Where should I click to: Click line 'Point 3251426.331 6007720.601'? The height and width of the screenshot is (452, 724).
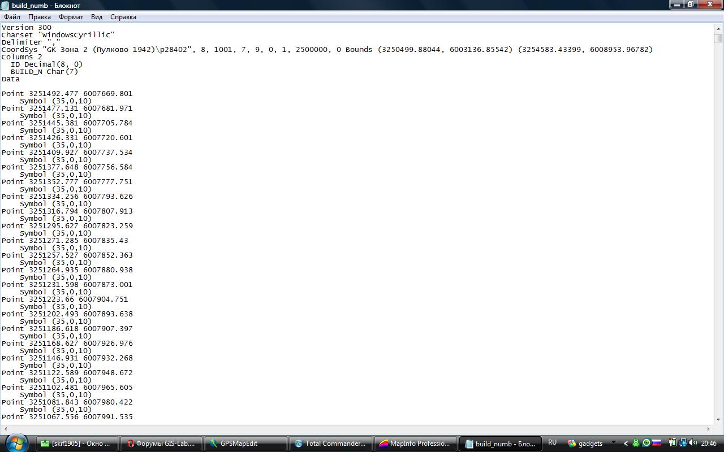tap(67, 137)
